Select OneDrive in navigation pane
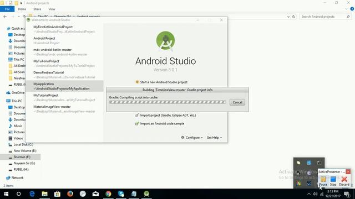This screenshot has width=355, height=199. (16, 93)
